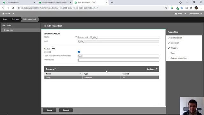
Task: Click the Edit reload task header icon
Action: (x=45, y=26)
